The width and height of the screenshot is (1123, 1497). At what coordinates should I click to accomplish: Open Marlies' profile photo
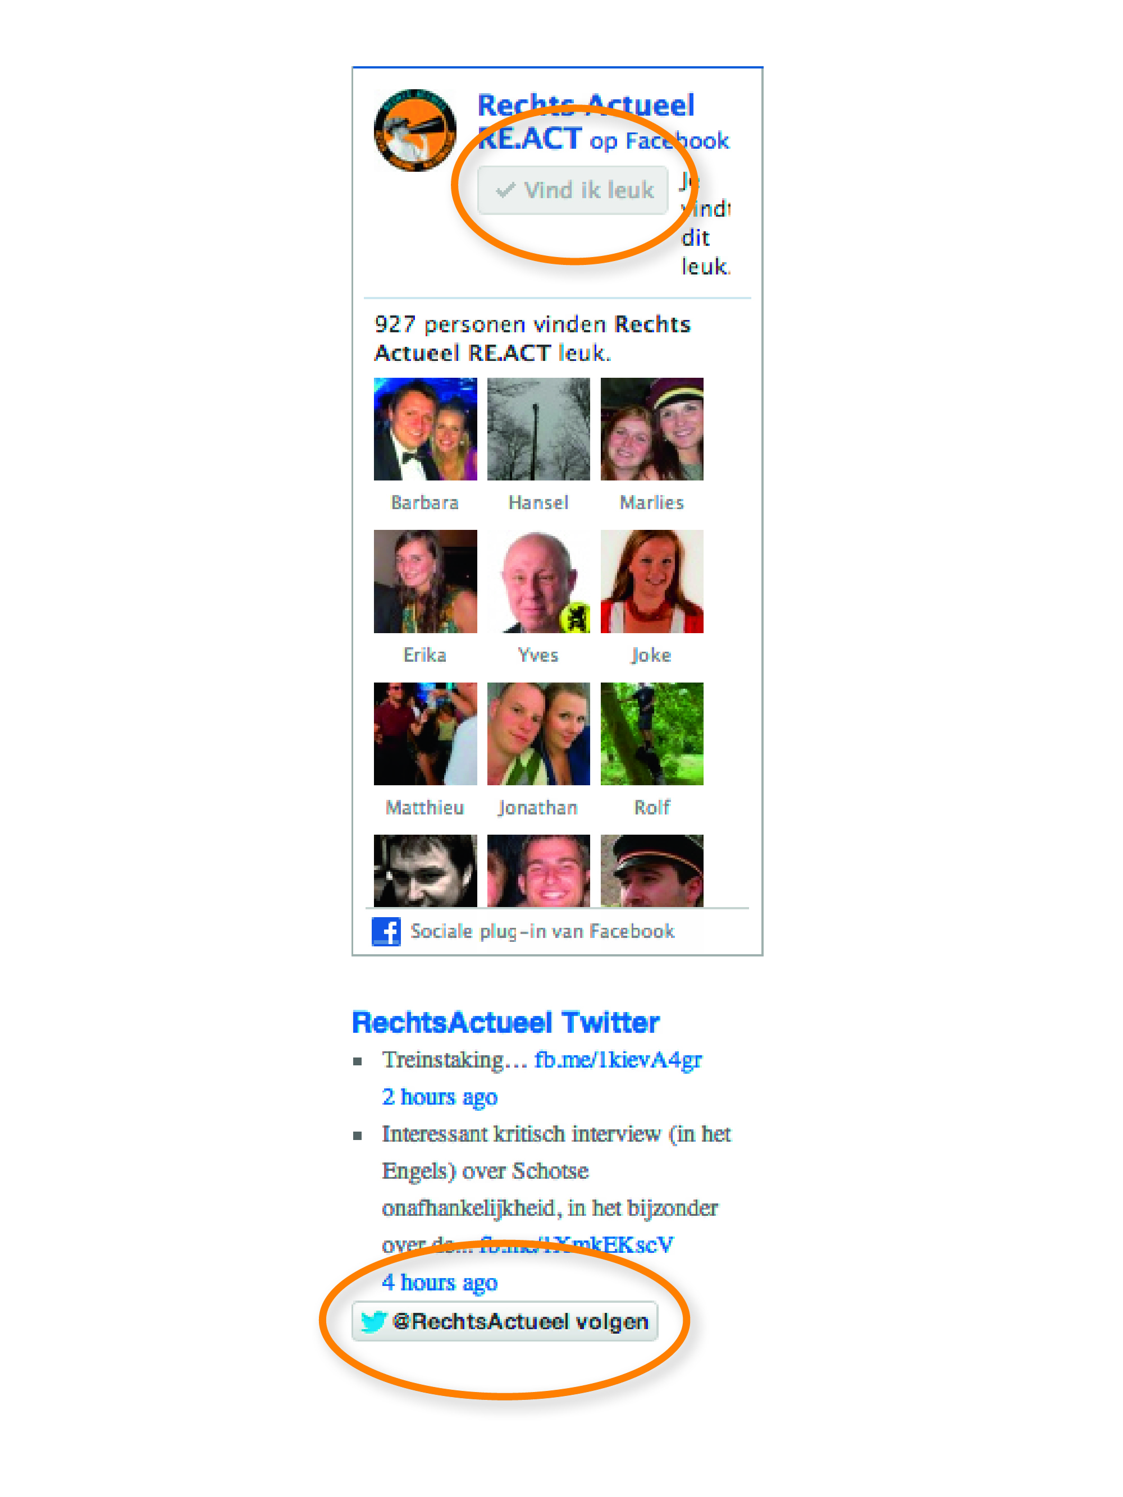652,429
